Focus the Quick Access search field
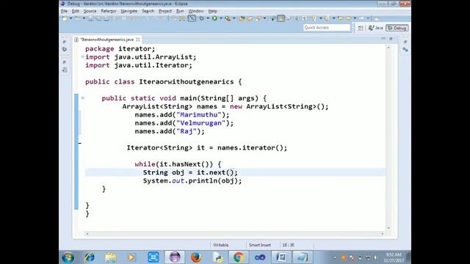Viewport: 470px width, 264px height. point(327,28)
